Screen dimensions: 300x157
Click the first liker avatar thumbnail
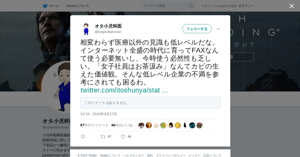point(141,125)
